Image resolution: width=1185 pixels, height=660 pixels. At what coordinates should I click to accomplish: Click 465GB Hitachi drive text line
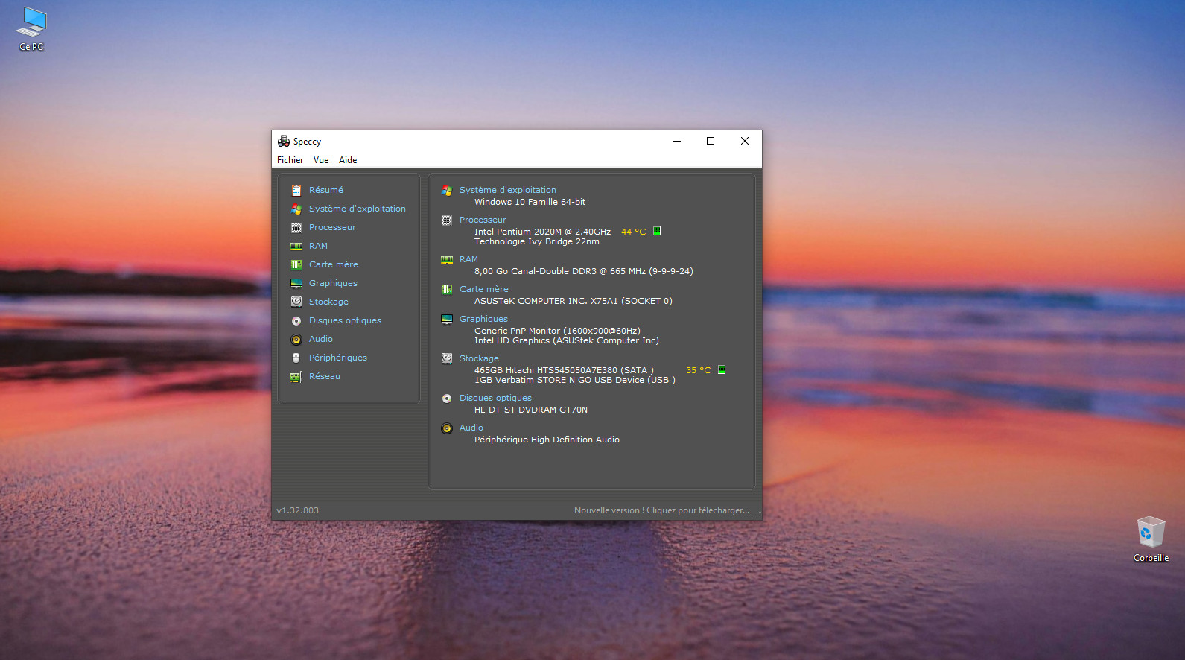coord(564,370)
